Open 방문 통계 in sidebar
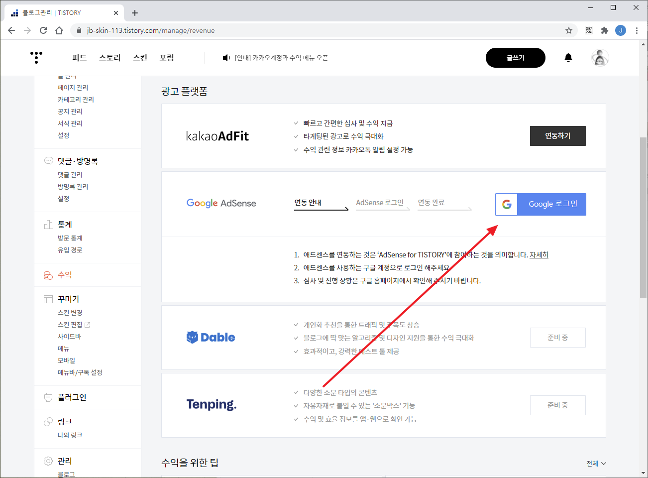 [x=70, y=238]
